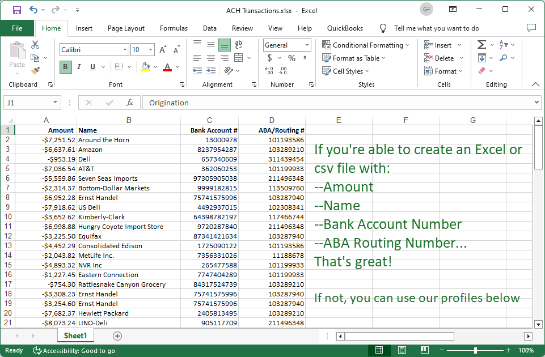Click the Clear eraser icon
Viewport: 545px width, 357px height.
(x=481, y=71)
